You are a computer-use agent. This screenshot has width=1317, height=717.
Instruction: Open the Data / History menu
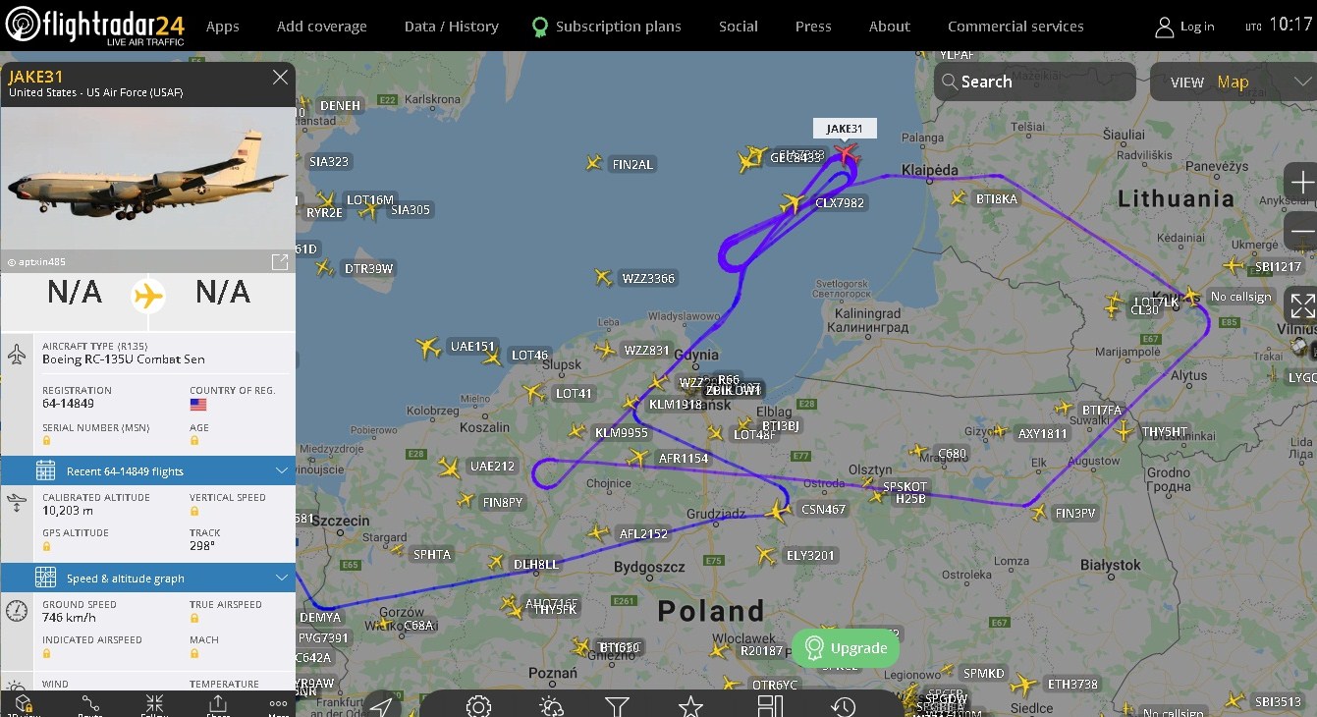click(x=452, y=27)
